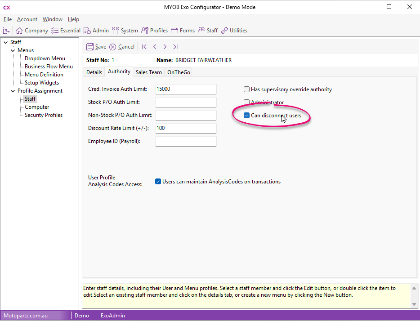Go to the last staff record
Screen dimensions: 420x321
(175, 47)
